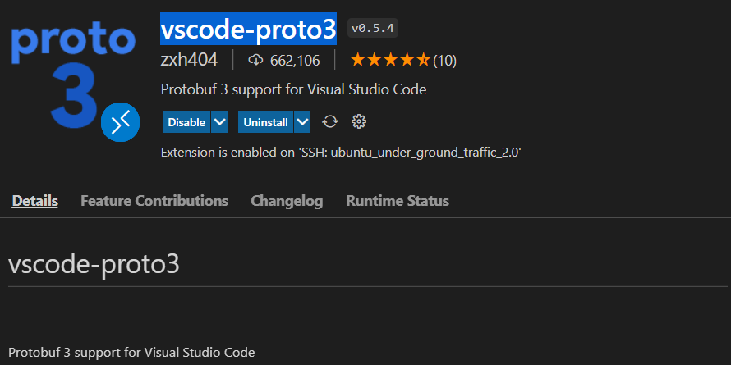The image size is (731, 365).
Task: Open the Feature Contributions tab
Action: pyautogui.click(x=154, y=201)
